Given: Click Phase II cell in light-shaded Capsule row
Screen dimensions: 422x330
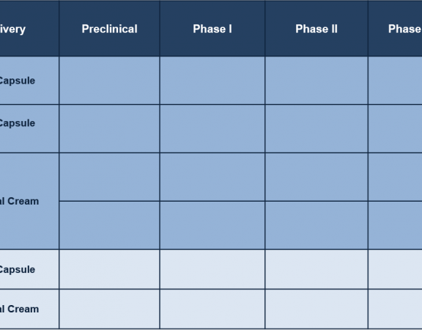Looking at the screenshot, I should (x=316, y=269).
